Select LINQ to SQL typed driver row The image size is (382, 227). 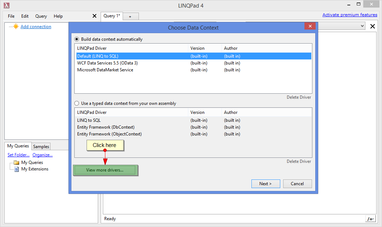pyautogui.click(x=194, y=120)
